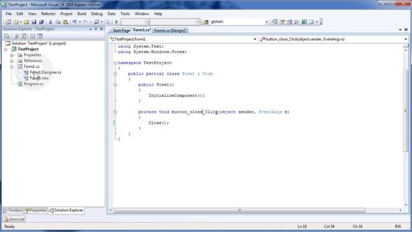Switch to the Properties panel tab

click(x=36, y=211)
